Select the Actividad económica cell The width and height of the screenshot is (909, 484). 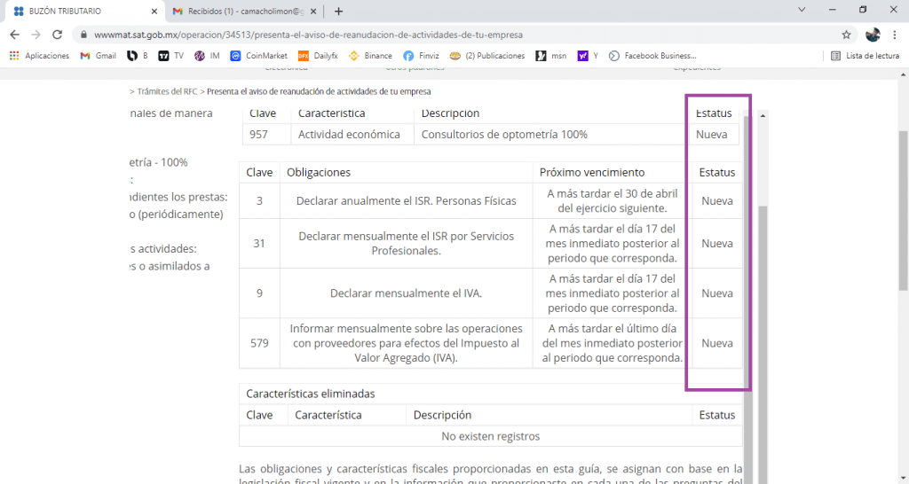pos(352,135)
